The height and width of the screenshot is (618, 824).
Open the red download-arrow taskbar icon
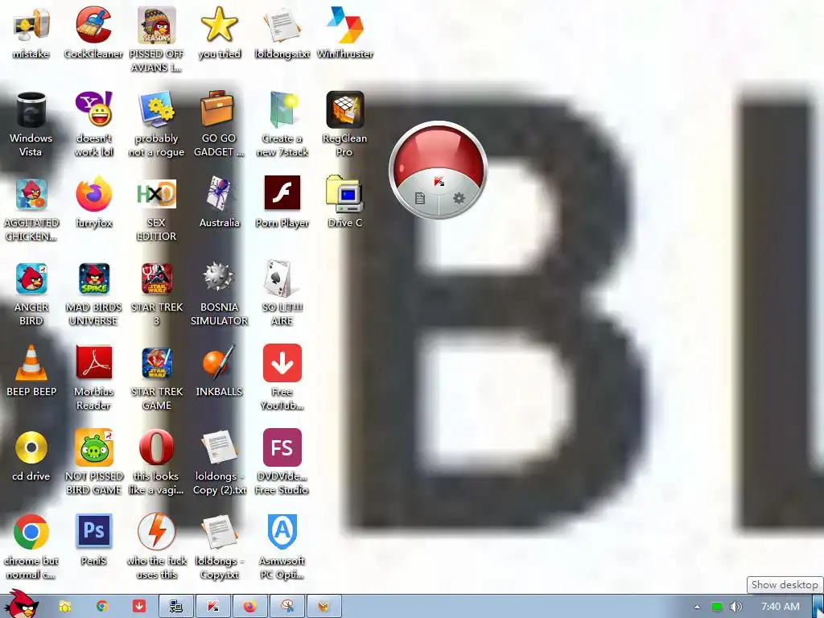click(138, 607)
